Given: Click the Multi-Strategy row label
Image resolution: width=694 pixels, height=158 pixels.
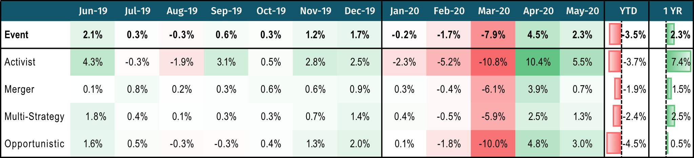Looking at the screenshot, I should 34,117.
